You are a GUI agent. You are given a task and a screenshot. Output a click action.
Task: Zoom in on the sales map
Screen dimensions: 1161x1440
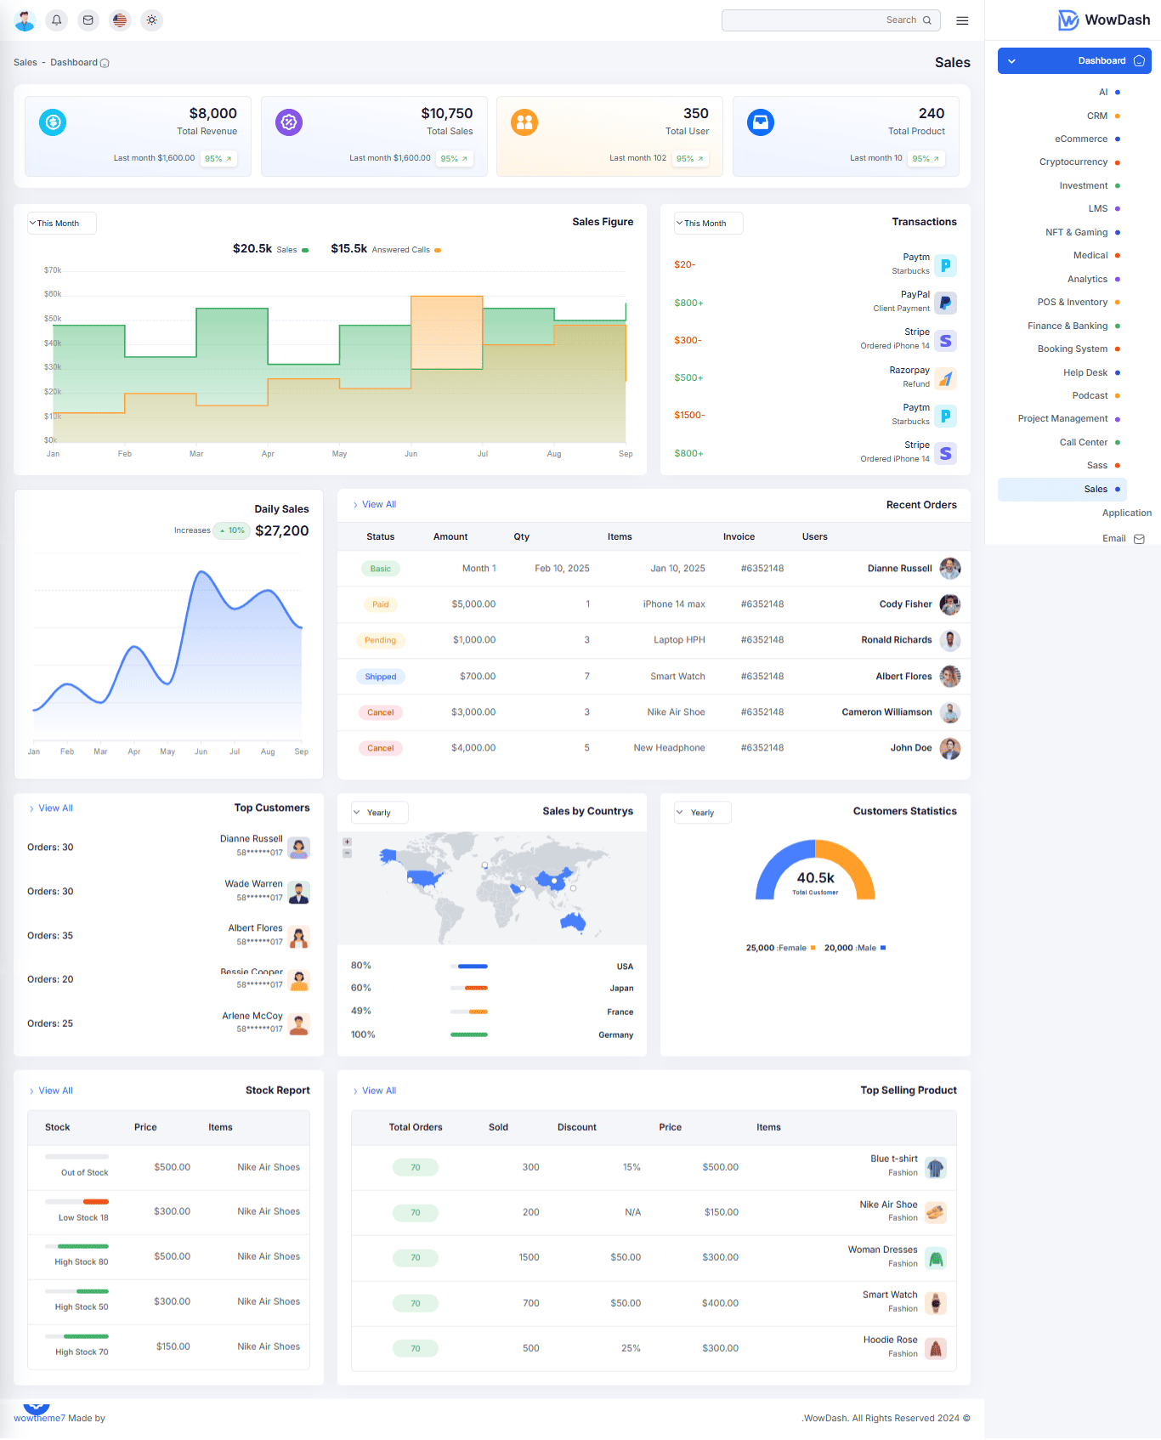coord(347,842)
